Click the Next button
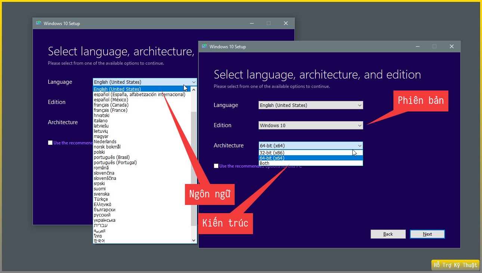 point(427,234)
